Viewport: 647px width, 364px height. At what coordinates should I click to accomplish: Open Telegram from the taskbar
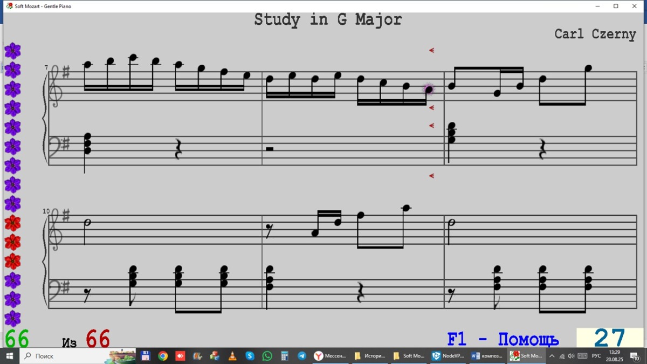302,356
